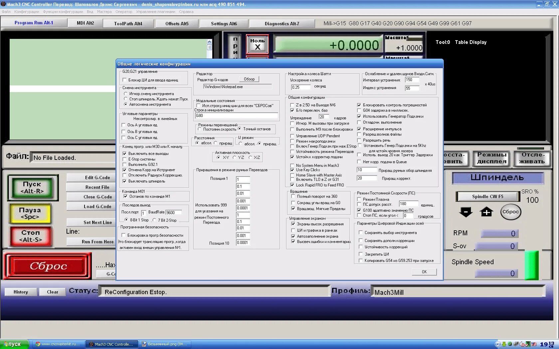Viewport: 559px width, 349px height.
Task: Click the spindle speed increase arrow
Action: (486, 212)
